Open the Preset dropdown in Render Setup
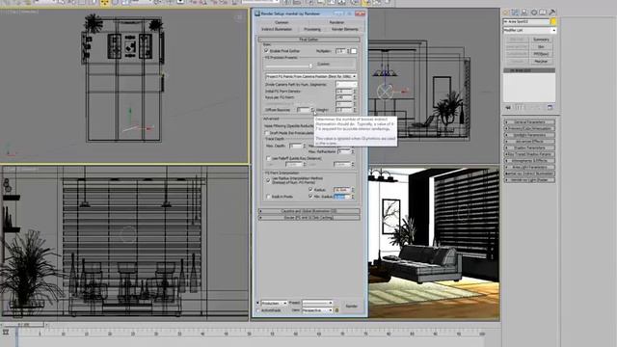This screenshot has width=617, height=347. pos(317,303)
